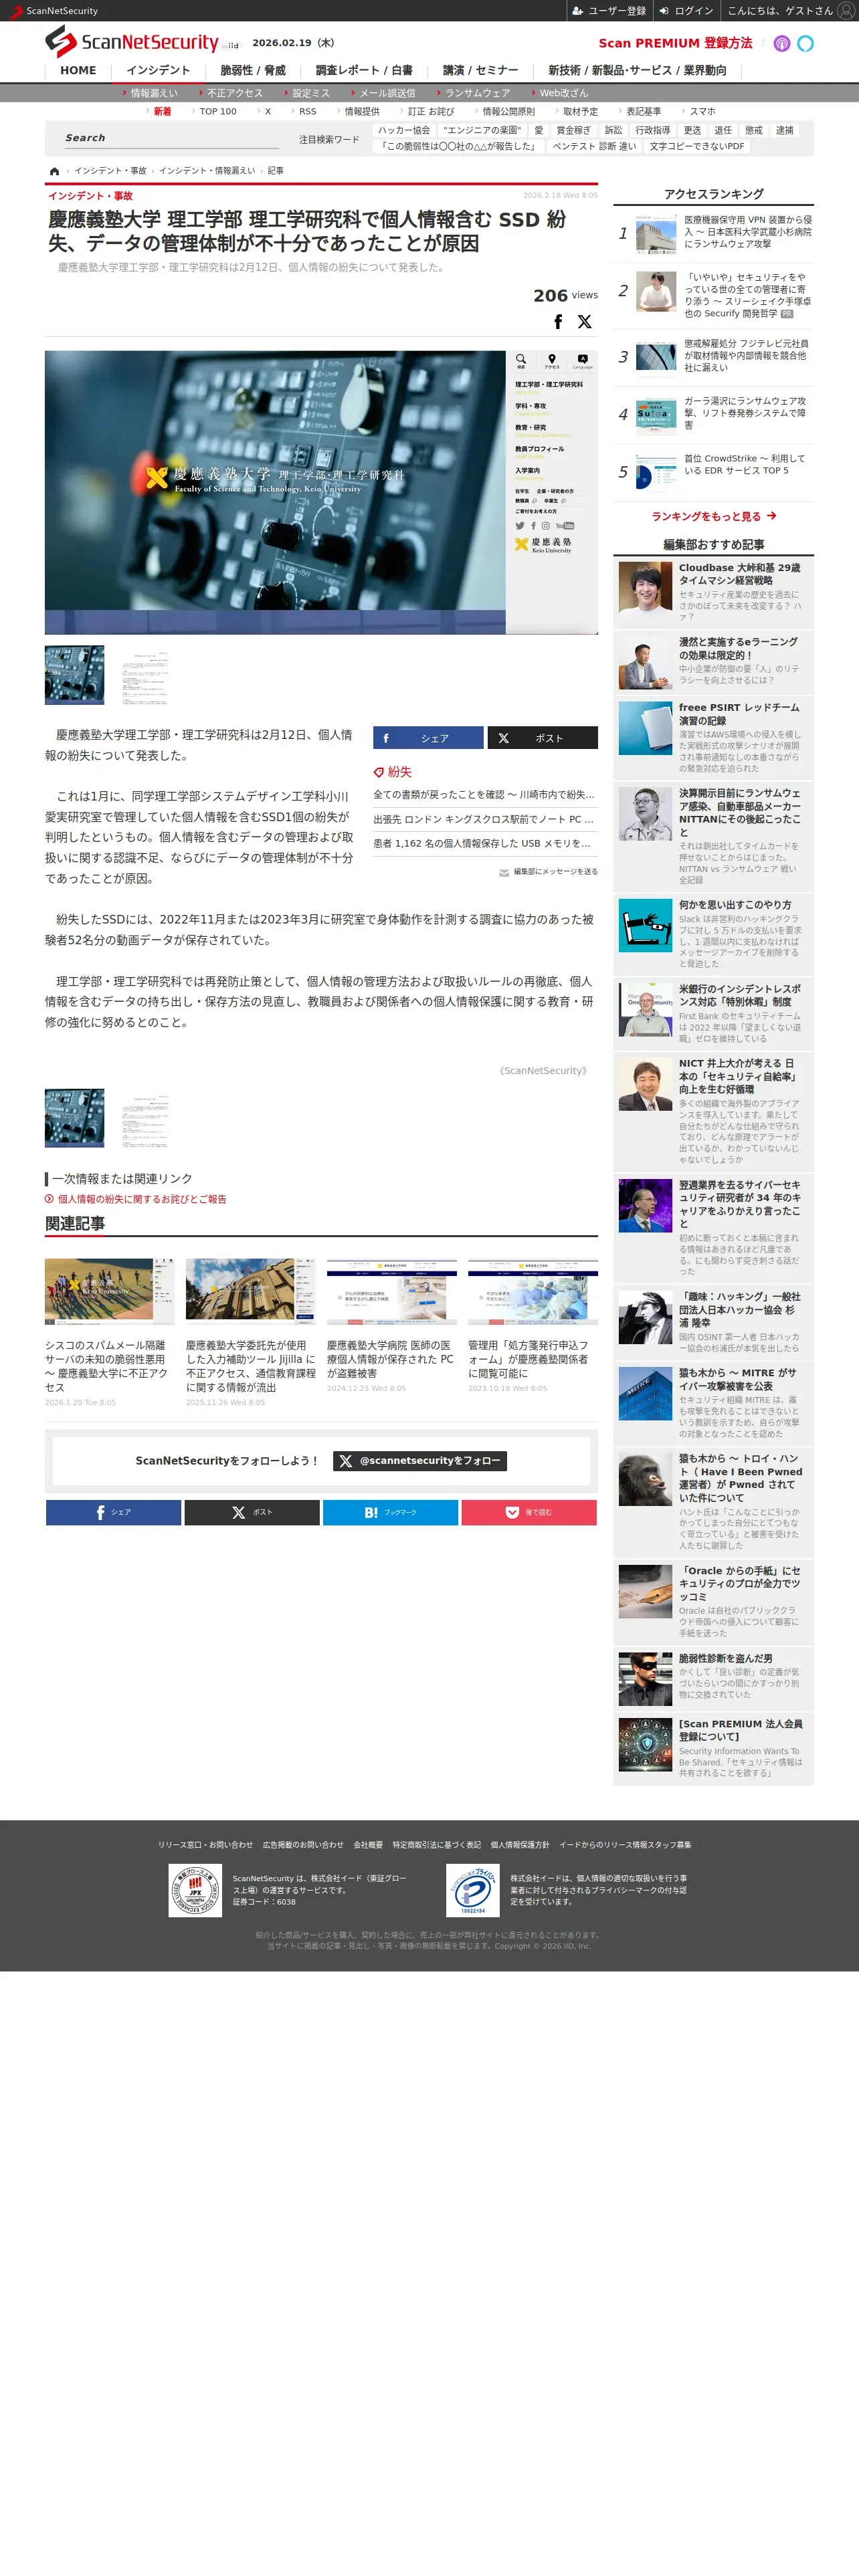
Task: Open 会社概要 footer link
Action: pos(368,1845)
